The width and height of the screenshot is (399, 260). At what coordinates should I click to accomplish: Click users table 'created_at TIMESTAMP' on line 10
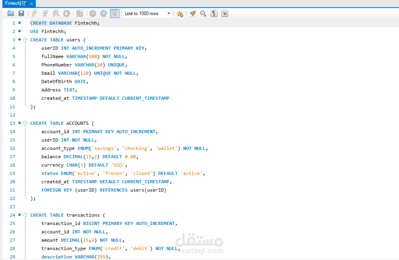(x=105, y=98)
